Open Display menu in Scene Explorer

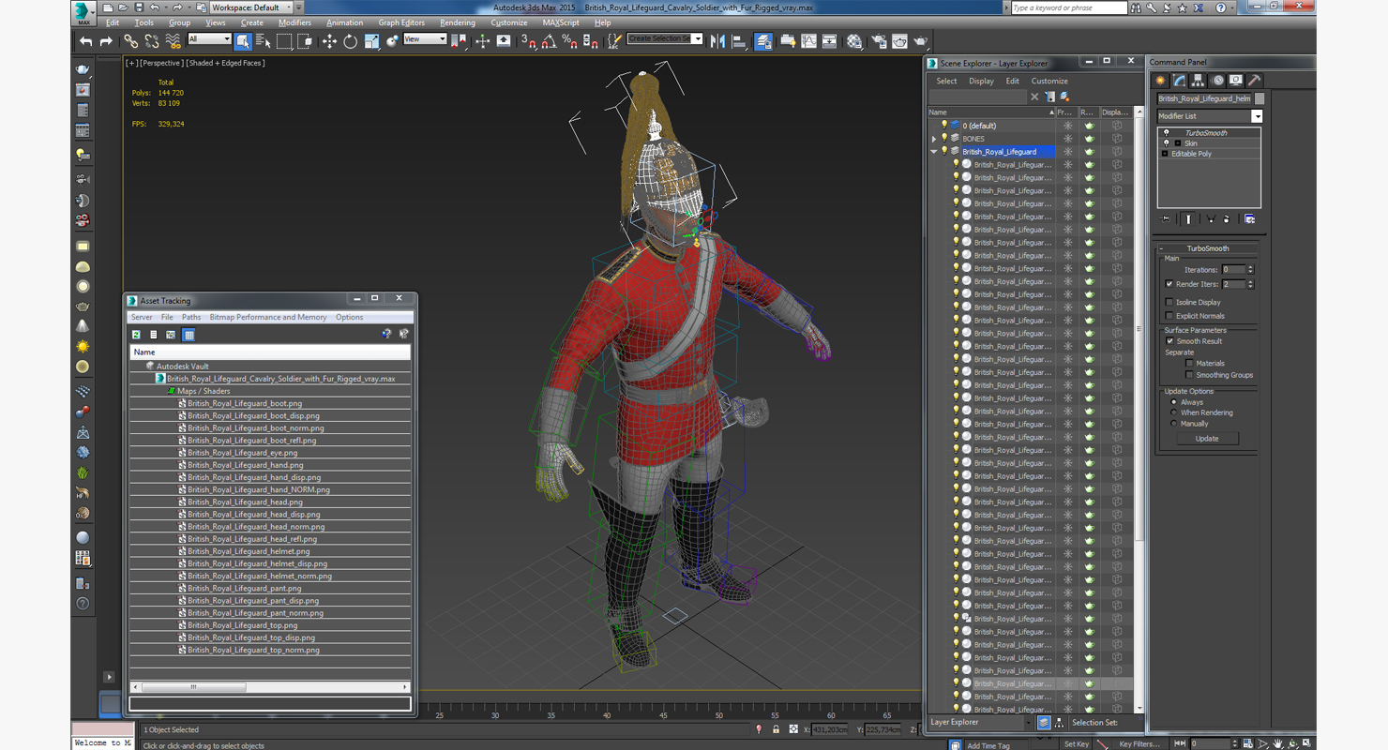pos(981,82)
